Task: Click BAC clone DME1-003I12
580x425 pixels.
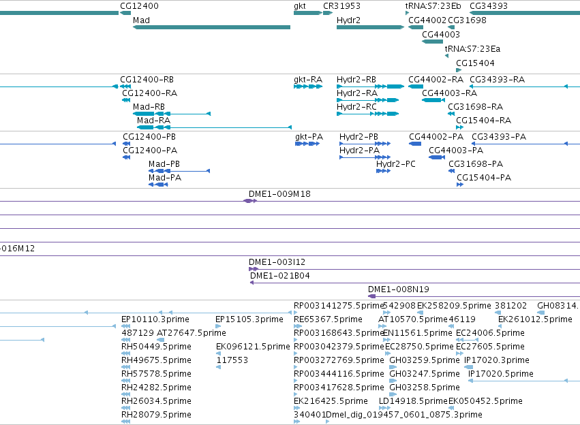Action: [x=414, y=269]
